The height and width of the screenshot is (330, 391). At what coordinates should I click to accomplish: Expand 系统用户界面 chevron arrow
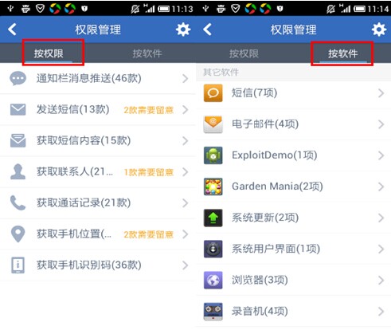click(x=381, y=249)
